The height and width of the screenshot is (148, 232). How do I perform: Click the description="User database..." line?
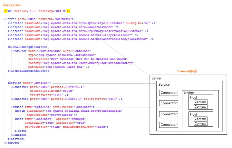[x=78, y=59]
